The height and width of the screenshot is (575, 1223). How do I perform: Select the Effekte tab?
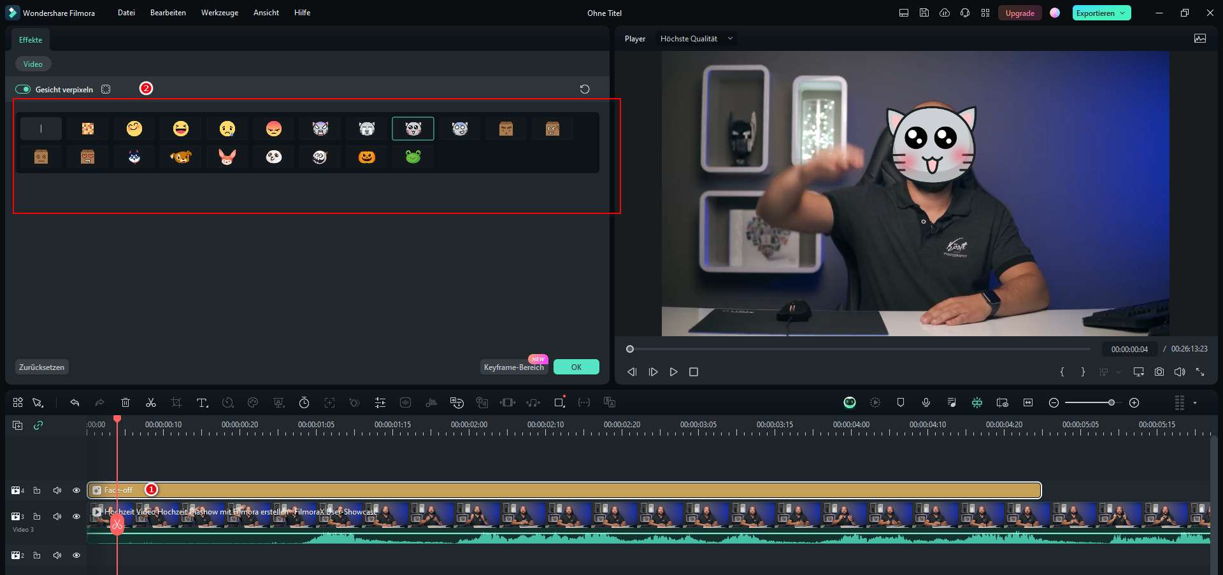31,40
